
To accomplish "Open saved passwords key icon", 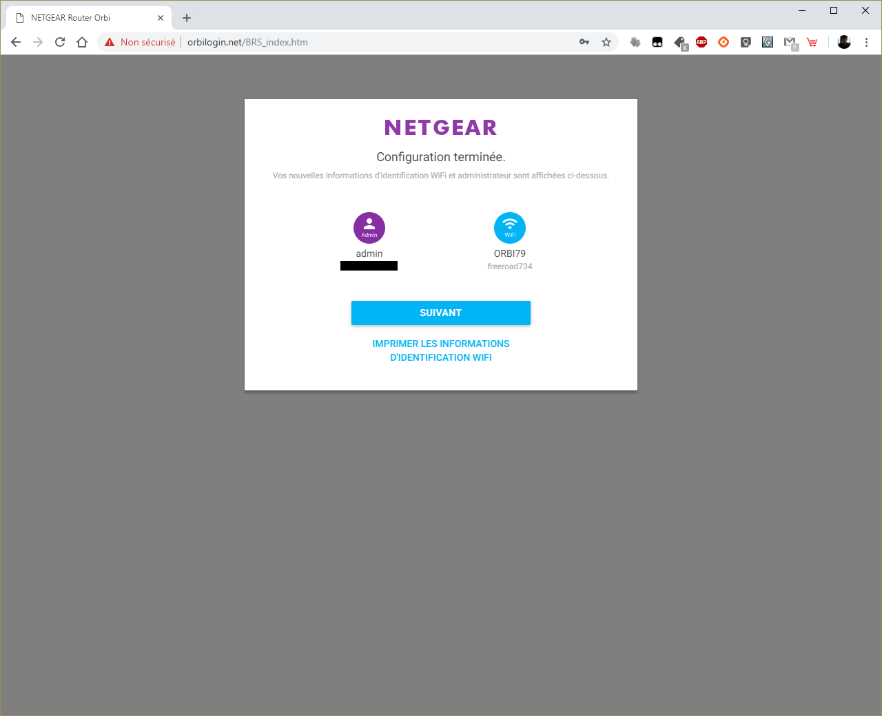I will [584, 42].
